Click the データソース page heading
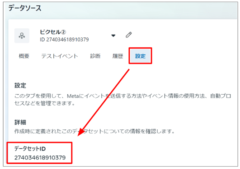The image size is (240, 169). [25, 8]
